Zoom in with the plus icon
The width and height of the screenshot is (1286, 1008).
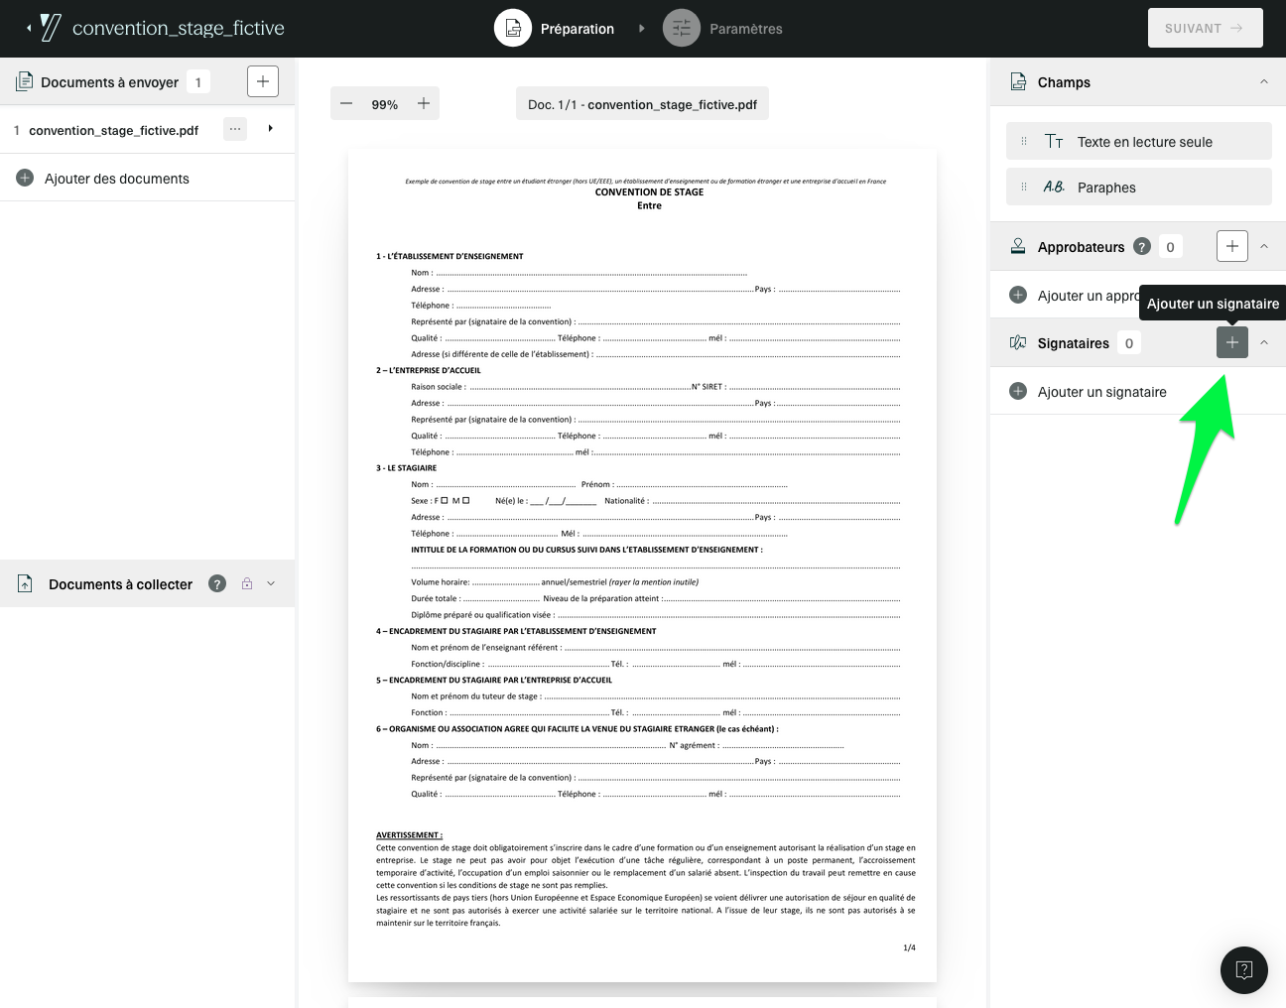tap(424, 103)
